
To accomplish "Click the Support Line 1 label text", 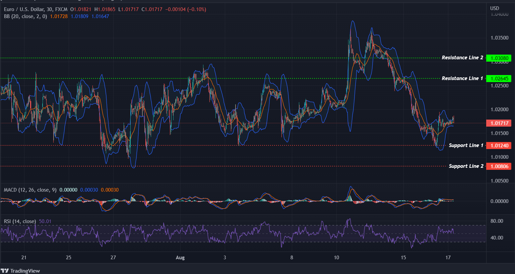I will click(466, 145).
